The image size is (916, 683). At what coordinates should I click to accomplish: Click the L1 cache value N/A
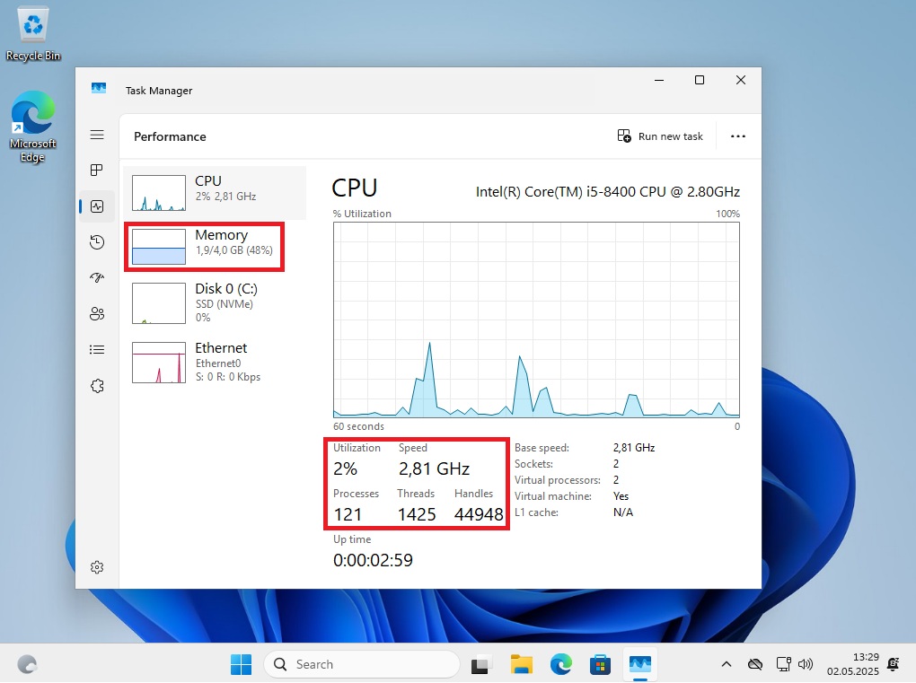click(622, 512)
